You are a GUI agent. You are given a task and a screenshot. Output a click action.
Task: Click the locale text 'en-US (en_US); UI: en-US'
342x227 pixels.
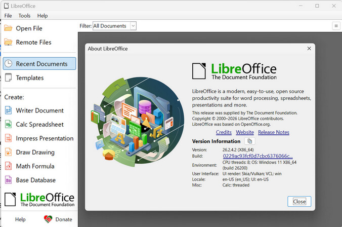(245, 179)
